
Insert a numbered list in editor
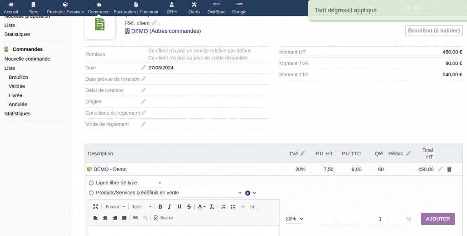(223, 207)
